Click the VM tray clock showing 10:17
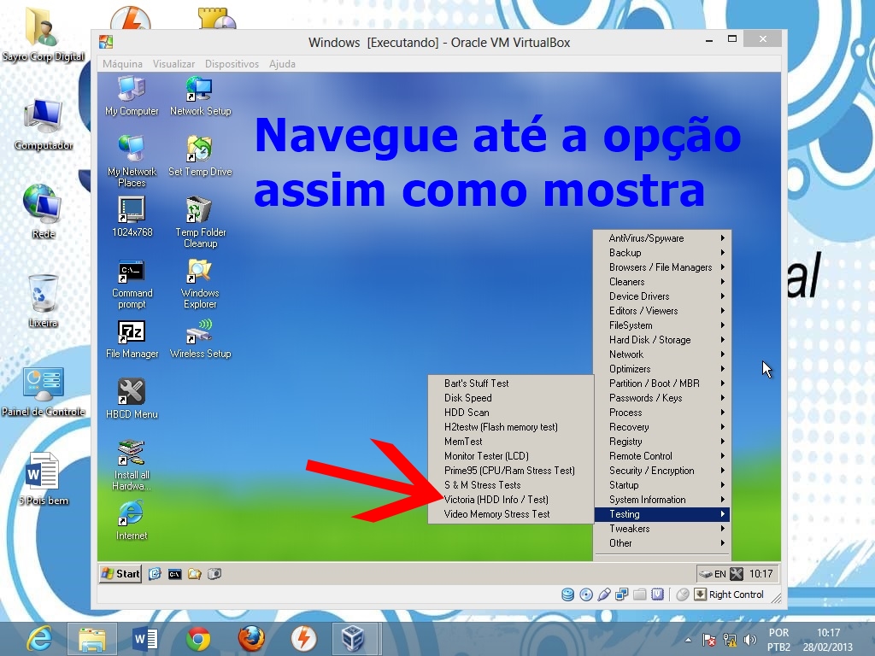The height and width of the screenshot is (656, 875). tap(760, 574)
